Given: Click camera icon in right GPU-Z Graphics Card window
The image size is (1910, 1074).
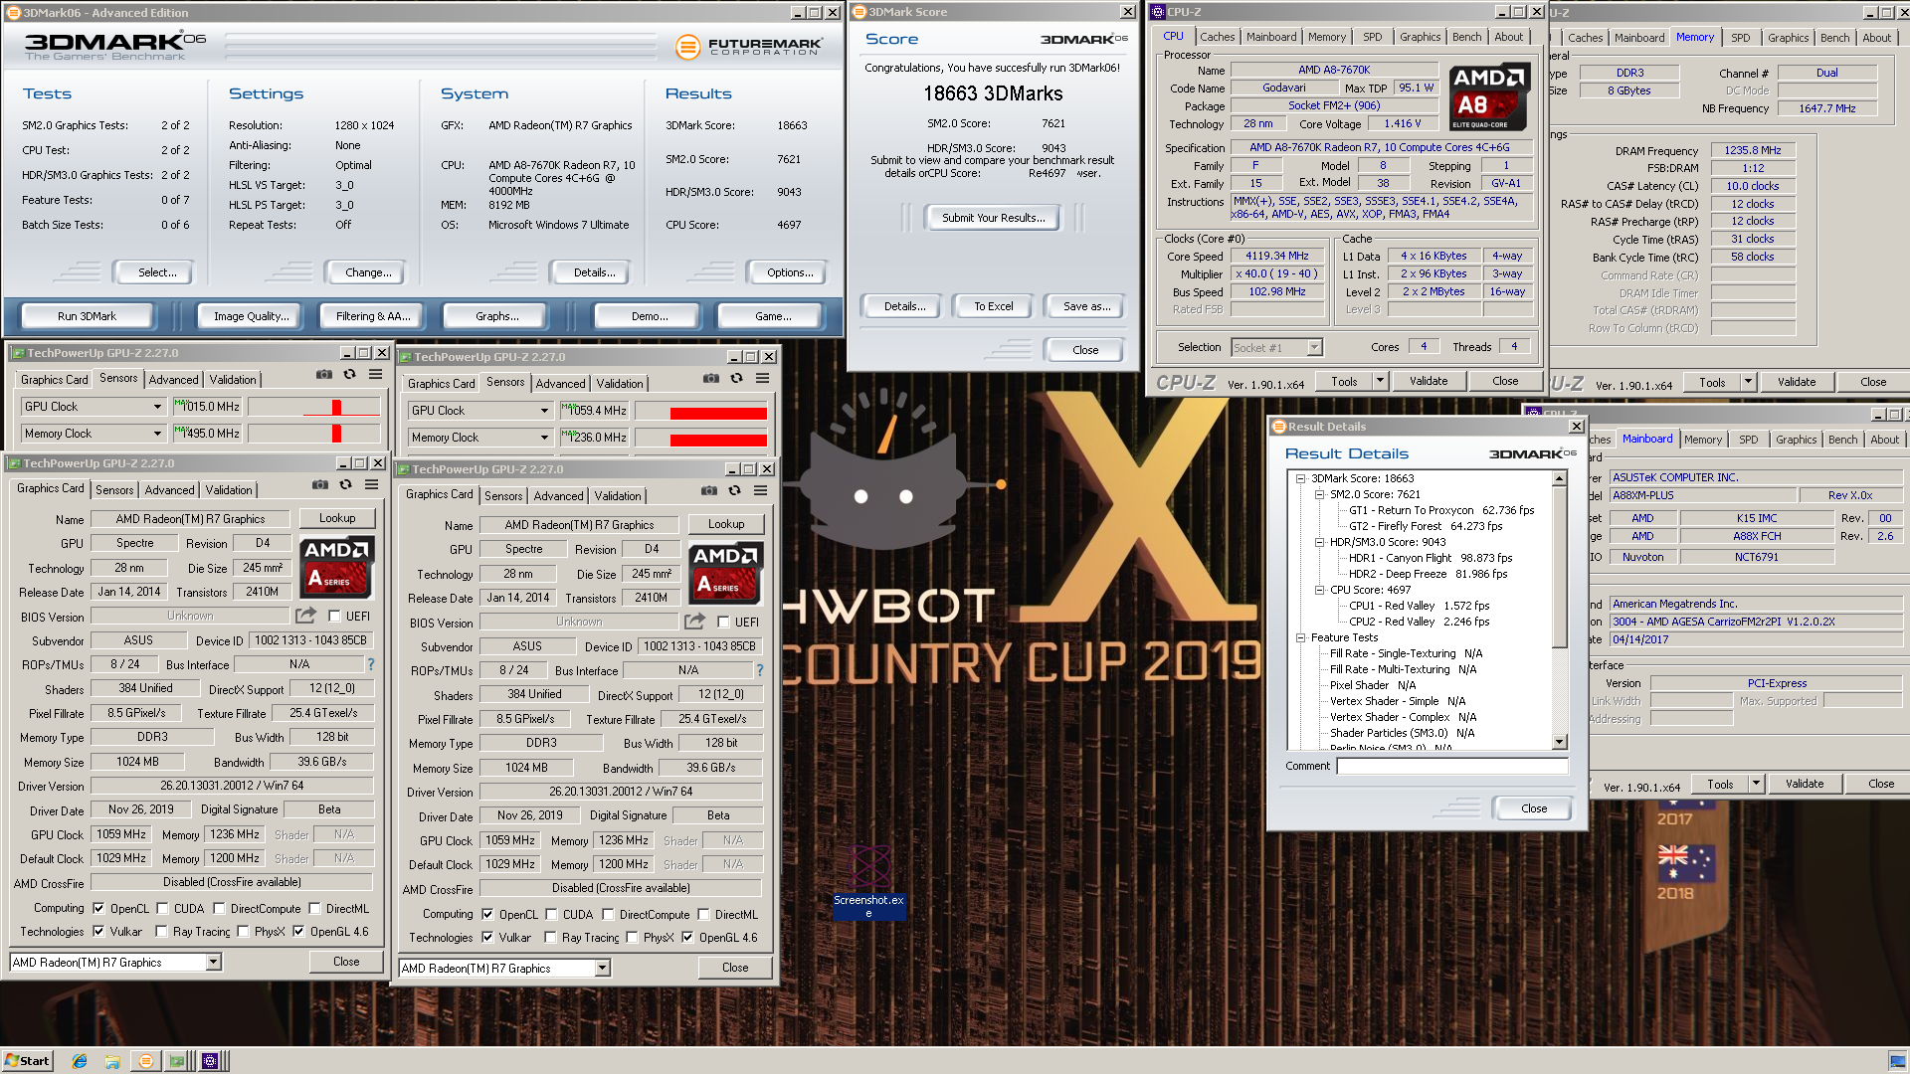Looking at the screenshot, I should click(709, 490).
